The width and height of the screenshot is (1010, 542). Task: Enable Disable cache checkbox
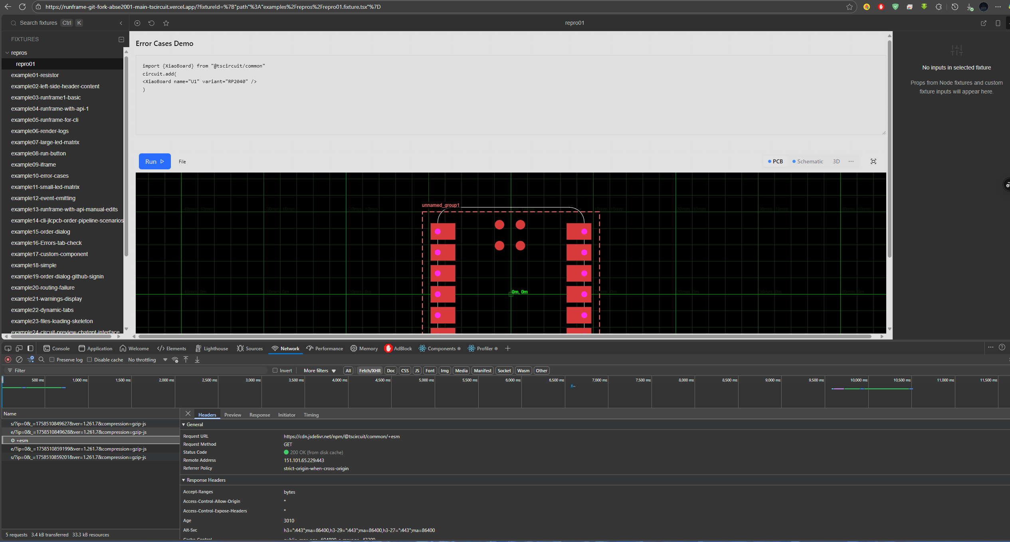(x=89, y=359)
